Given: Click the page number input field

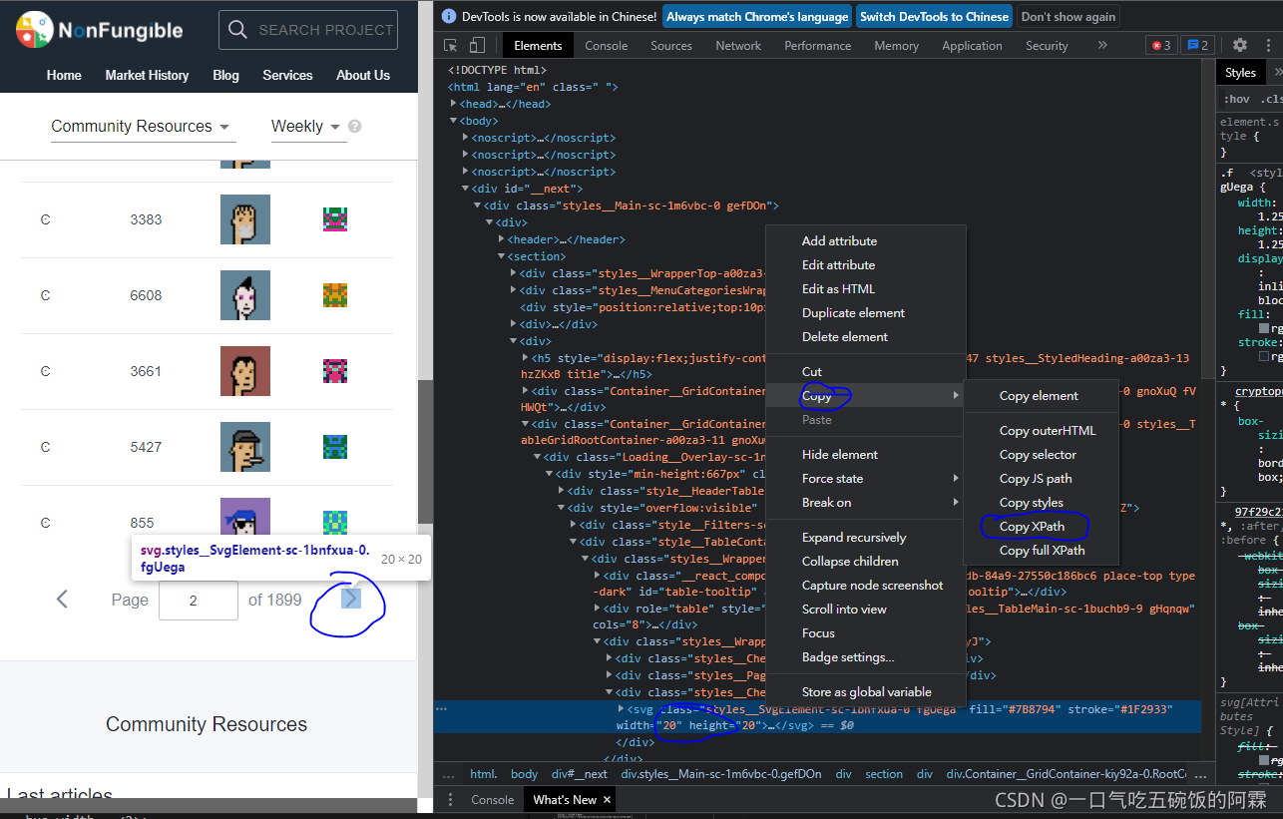Looking at the screenshot, I should pyautogui.click(x=198, y=601).
